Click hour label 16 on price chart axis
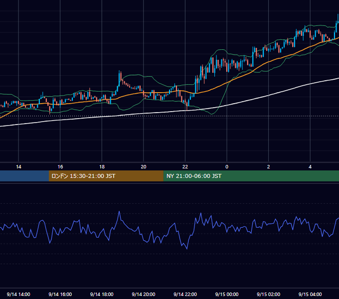Image resolution: width=339 pixels, height=299 pixels. tap(60, 167)
